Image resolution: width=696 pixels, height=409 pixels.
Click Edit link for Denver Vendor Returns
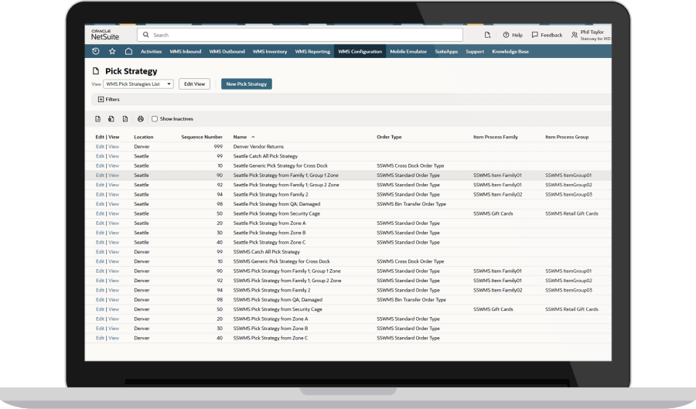[99, 146]
